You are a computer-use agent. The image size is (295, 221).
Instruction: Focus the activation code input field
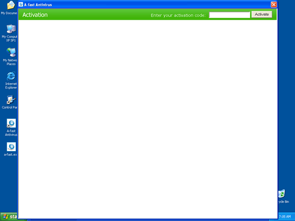click(x=230, y=15)
